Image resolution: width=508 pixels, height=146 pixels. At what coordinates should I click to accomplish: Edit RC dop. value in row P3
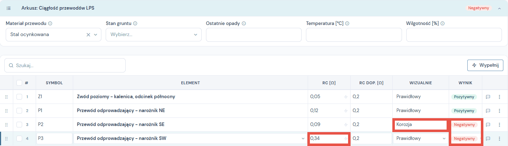point(371,139)
